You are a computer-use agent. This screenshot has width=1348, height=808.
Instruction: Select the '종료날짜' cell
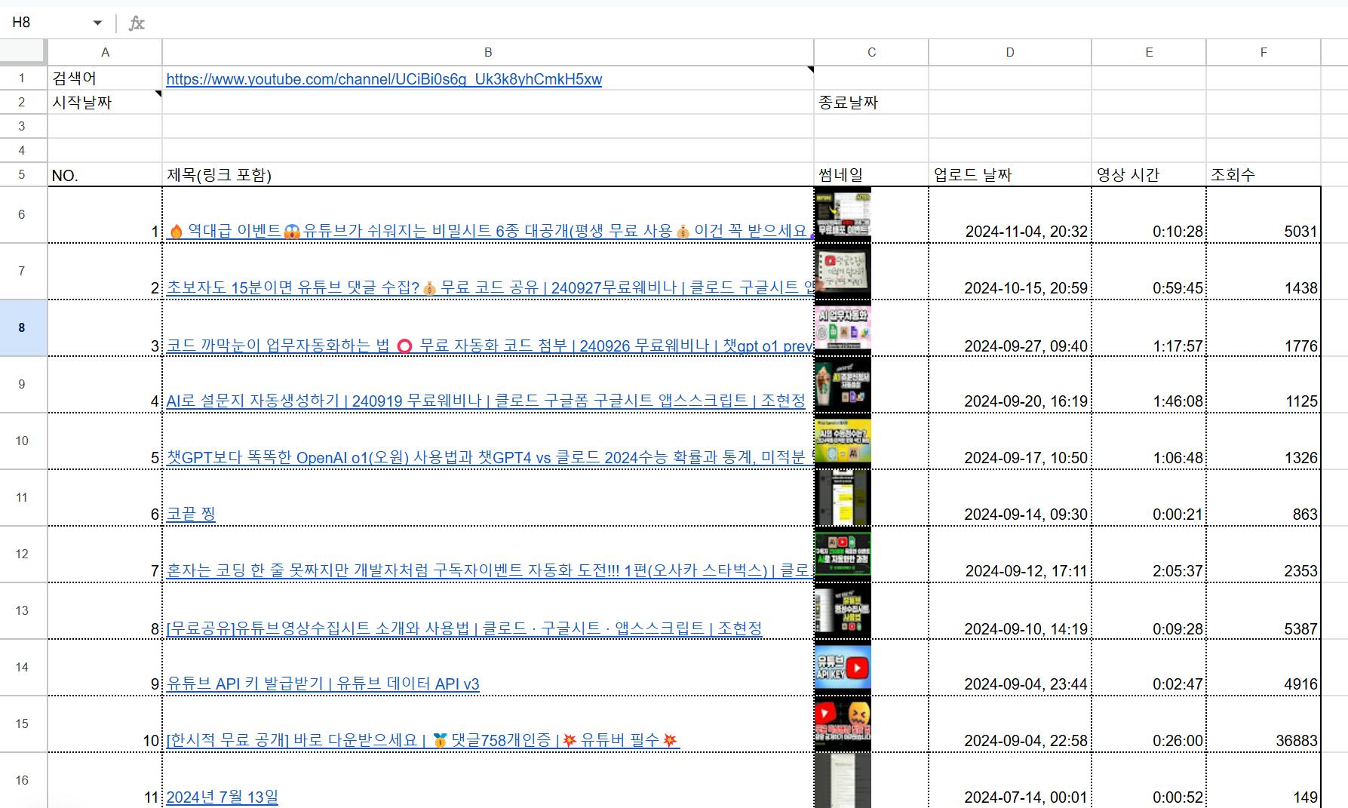[871, 102]
